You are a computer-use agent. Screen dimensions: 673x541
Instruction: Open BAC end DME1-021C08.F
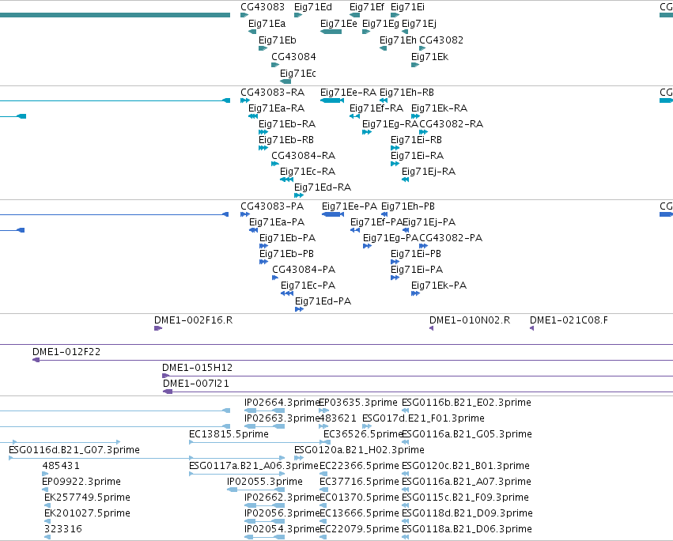pos(569,320)
